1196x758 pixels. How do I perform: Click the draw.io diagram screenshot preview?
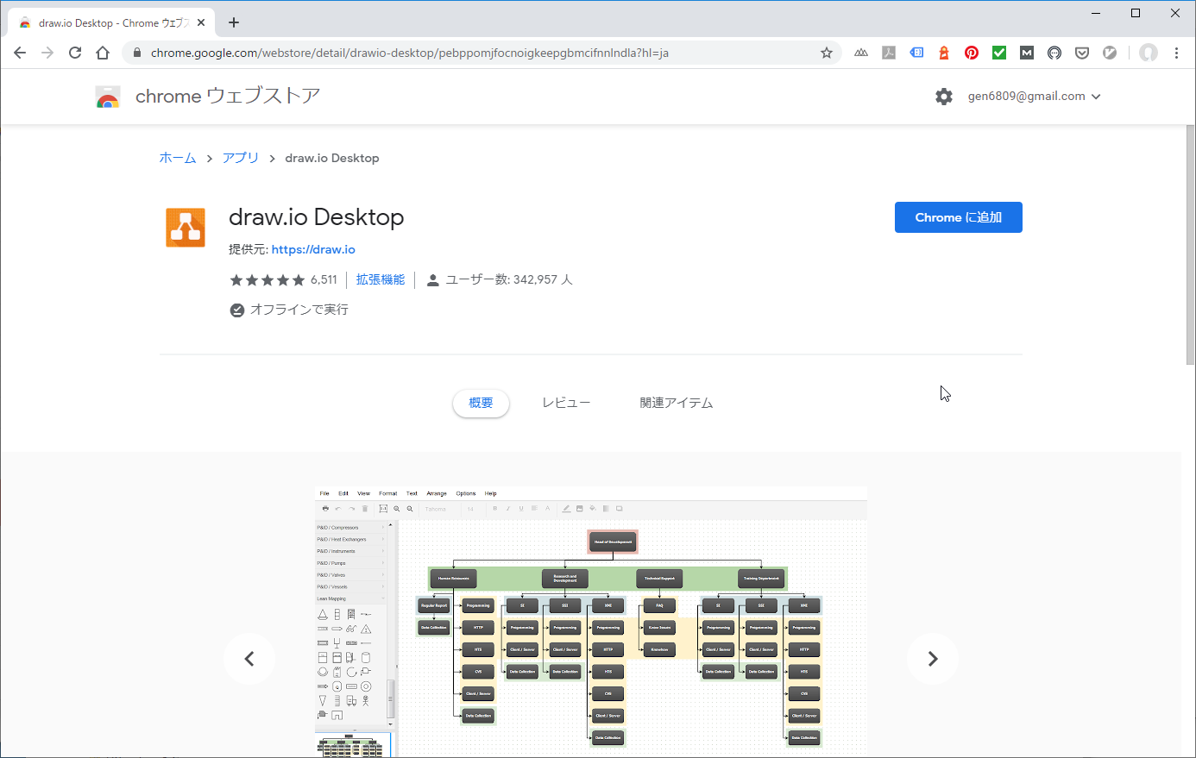click(591, 622)
